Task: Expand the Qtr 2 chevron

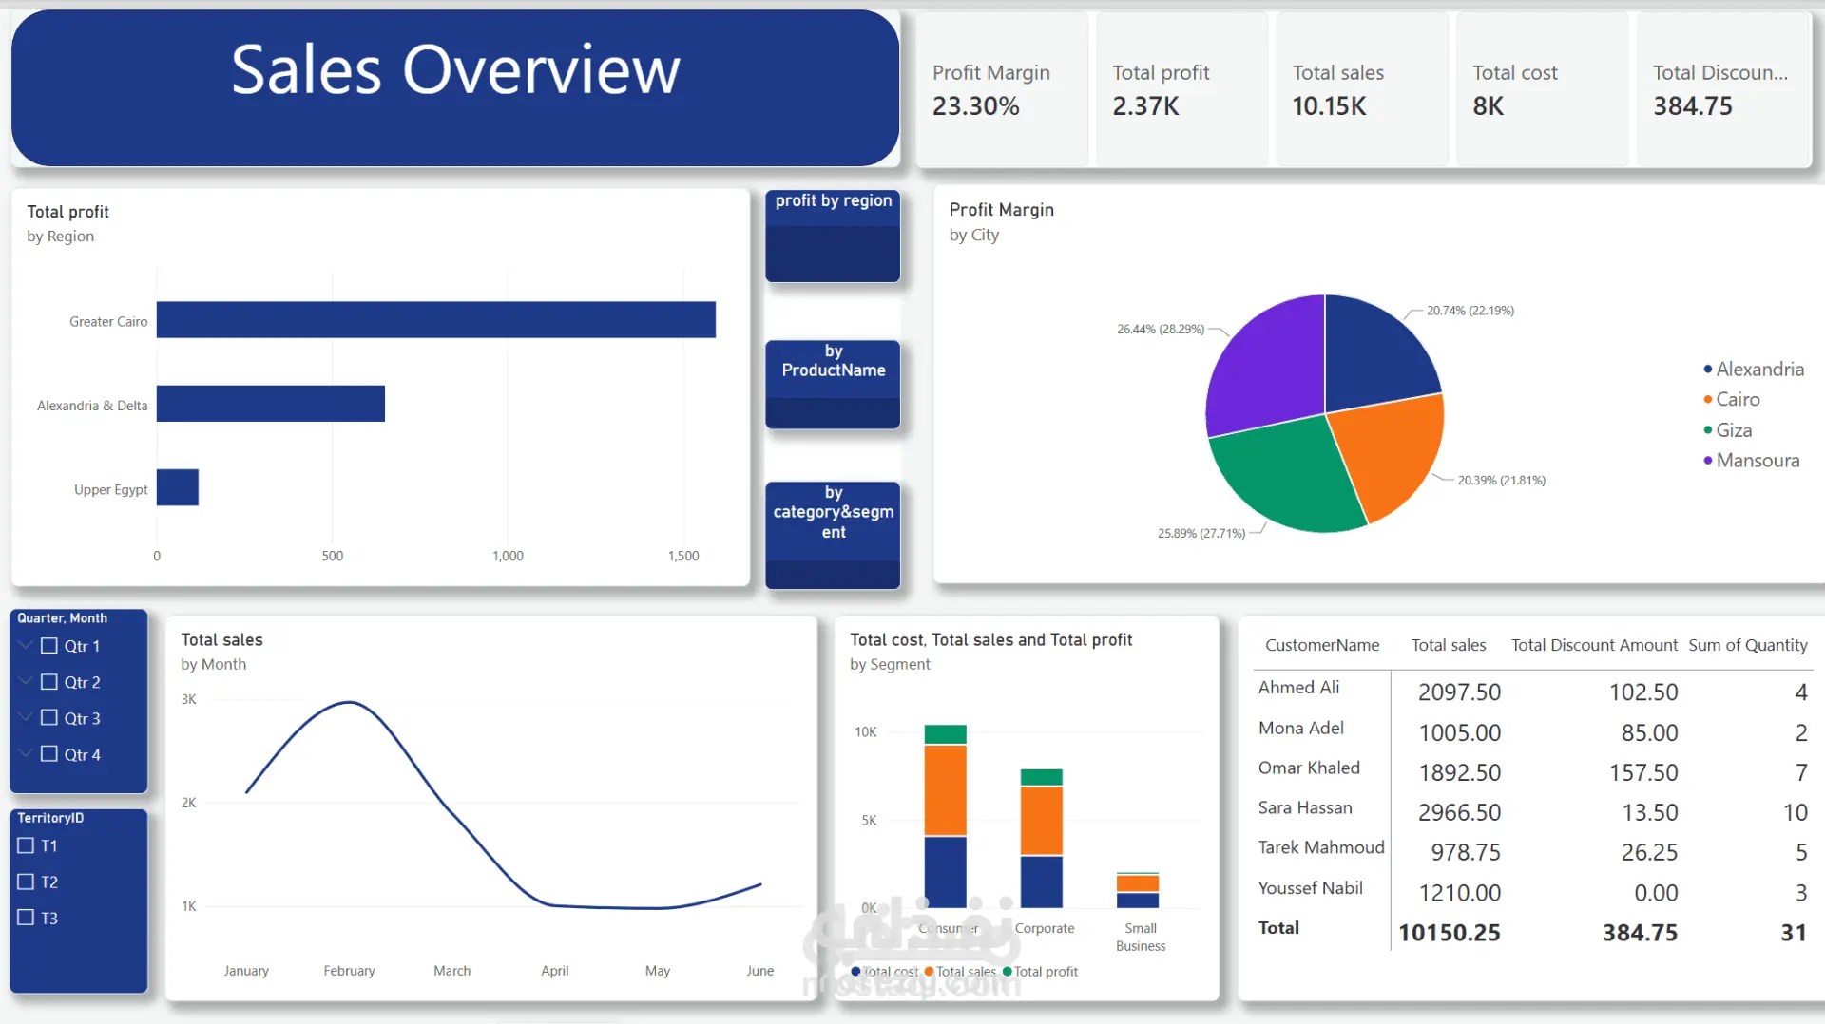Action: 26,681
